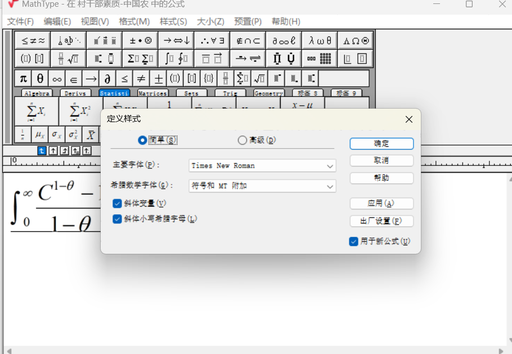Open the set theory symbols palette (∉∩⊂)
512x354 pixels.
[x=248, y=41]
